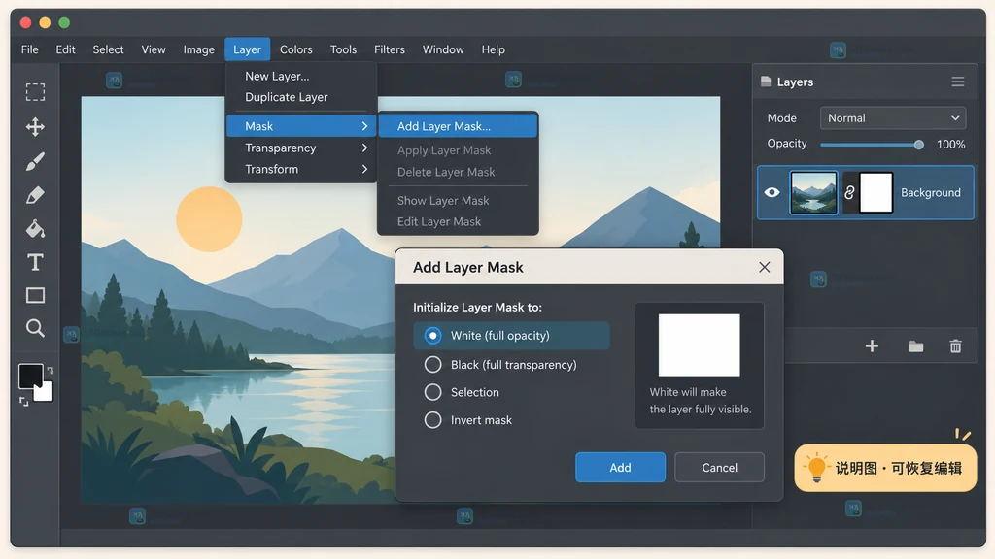
Task: Select the Move tool
Action: click(x=35, y=127)
